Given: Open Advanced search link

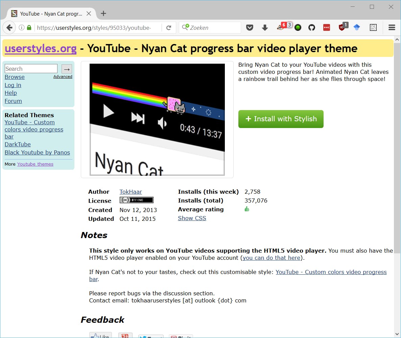Looking at the screenshot, I should [x=63, y=77].
